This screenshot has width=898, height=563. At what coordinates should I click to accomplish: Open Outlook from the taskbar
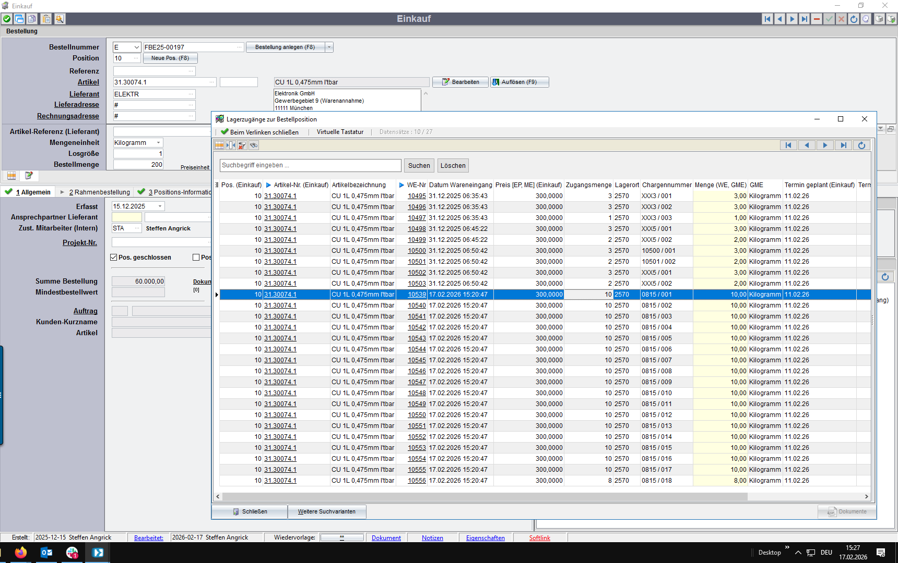pyautogui.click(x=46, y=553)
